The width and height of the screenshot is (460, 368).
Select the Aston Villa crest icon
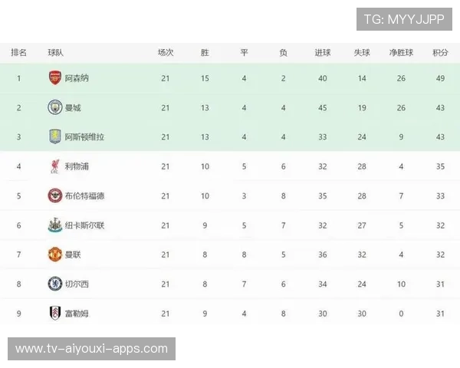[x=54, y=136]
